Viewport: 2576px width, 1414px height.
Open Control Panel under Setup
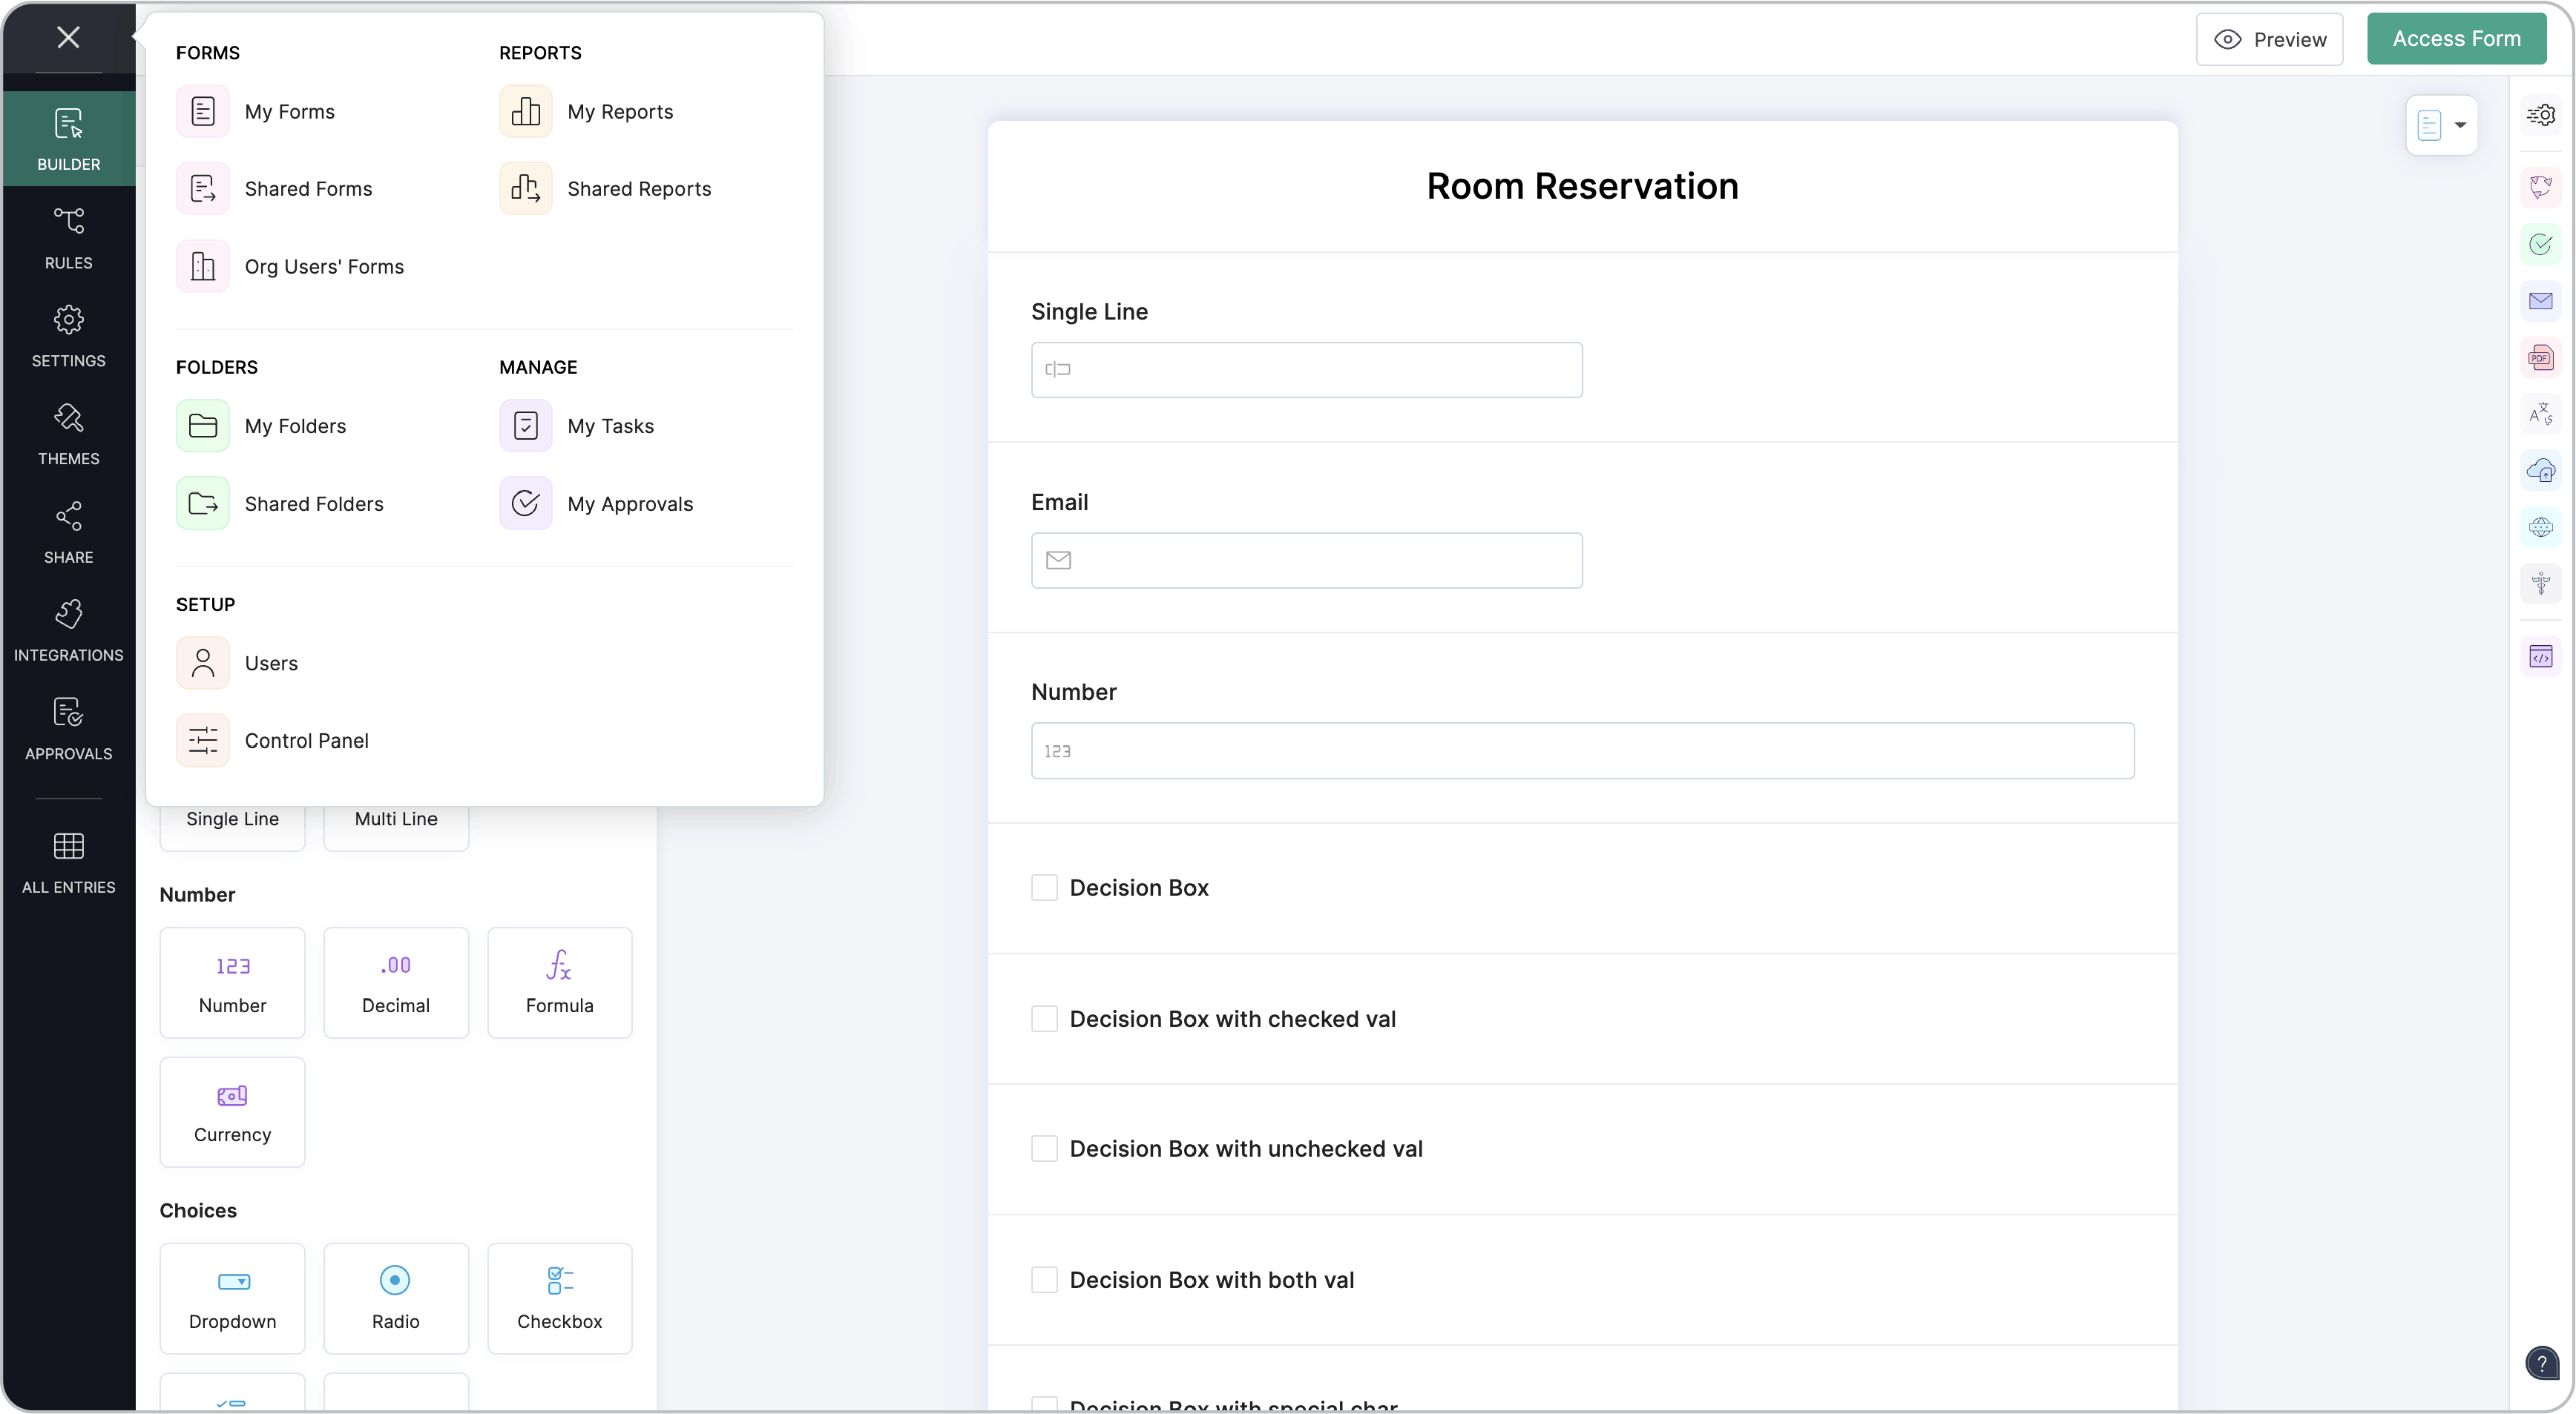pos(306,741)
